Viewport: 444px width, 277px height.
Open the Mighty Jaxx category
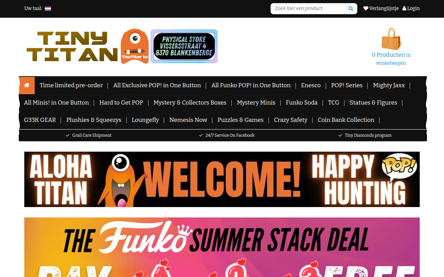point(389,85)
